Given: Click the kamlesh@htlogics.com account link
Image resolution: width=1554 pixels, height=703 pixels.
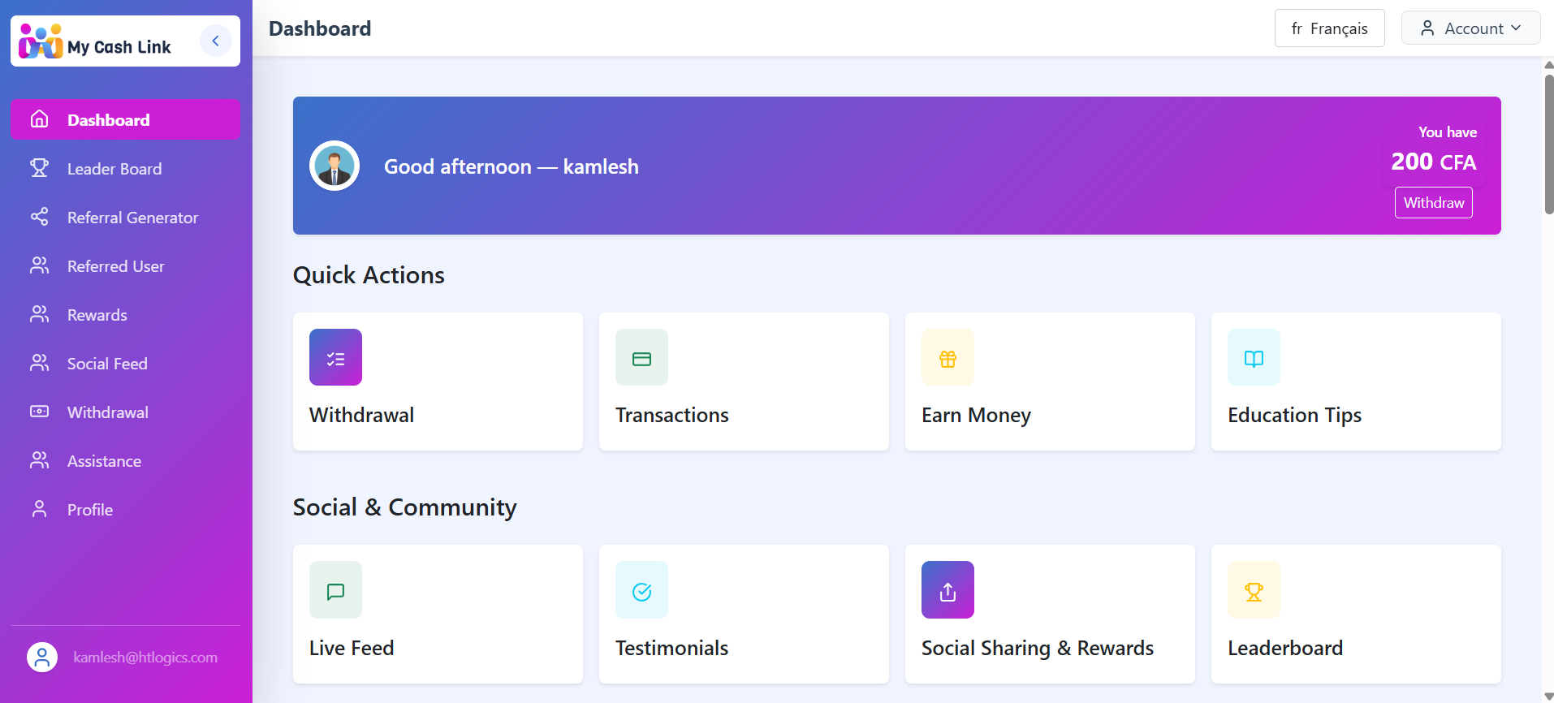Looking at the screenshot, I should [x=145, y=658].
